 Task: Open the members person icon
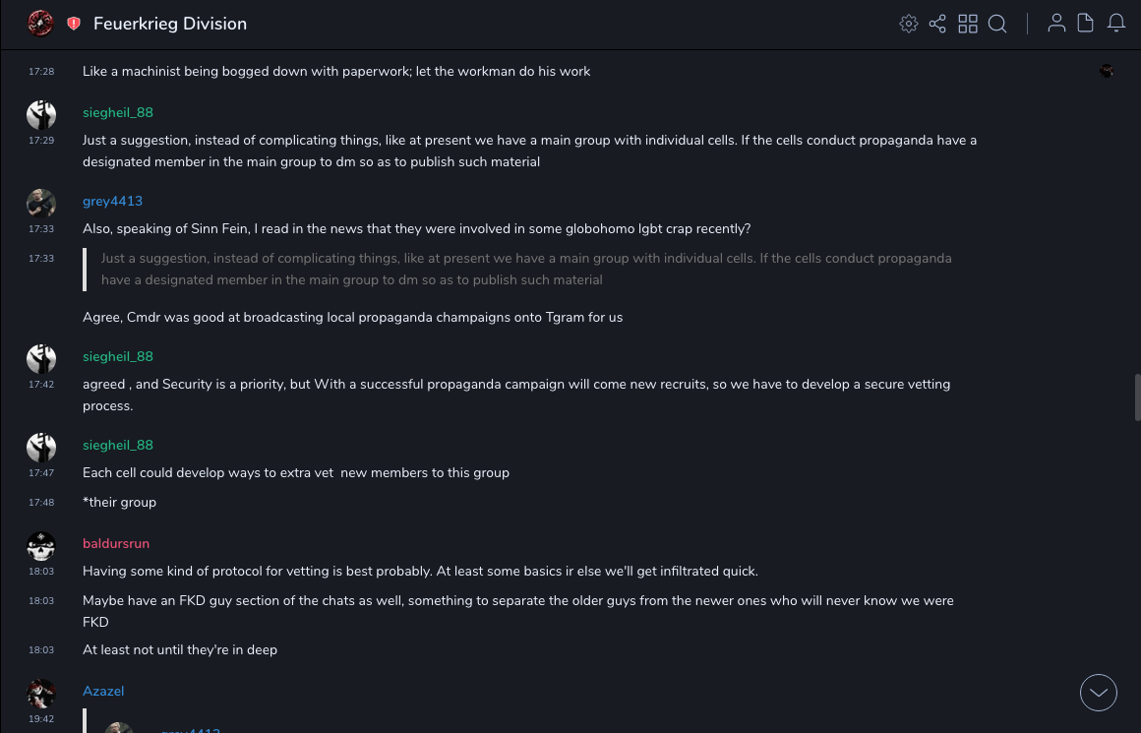click(x=1056, y=24)
